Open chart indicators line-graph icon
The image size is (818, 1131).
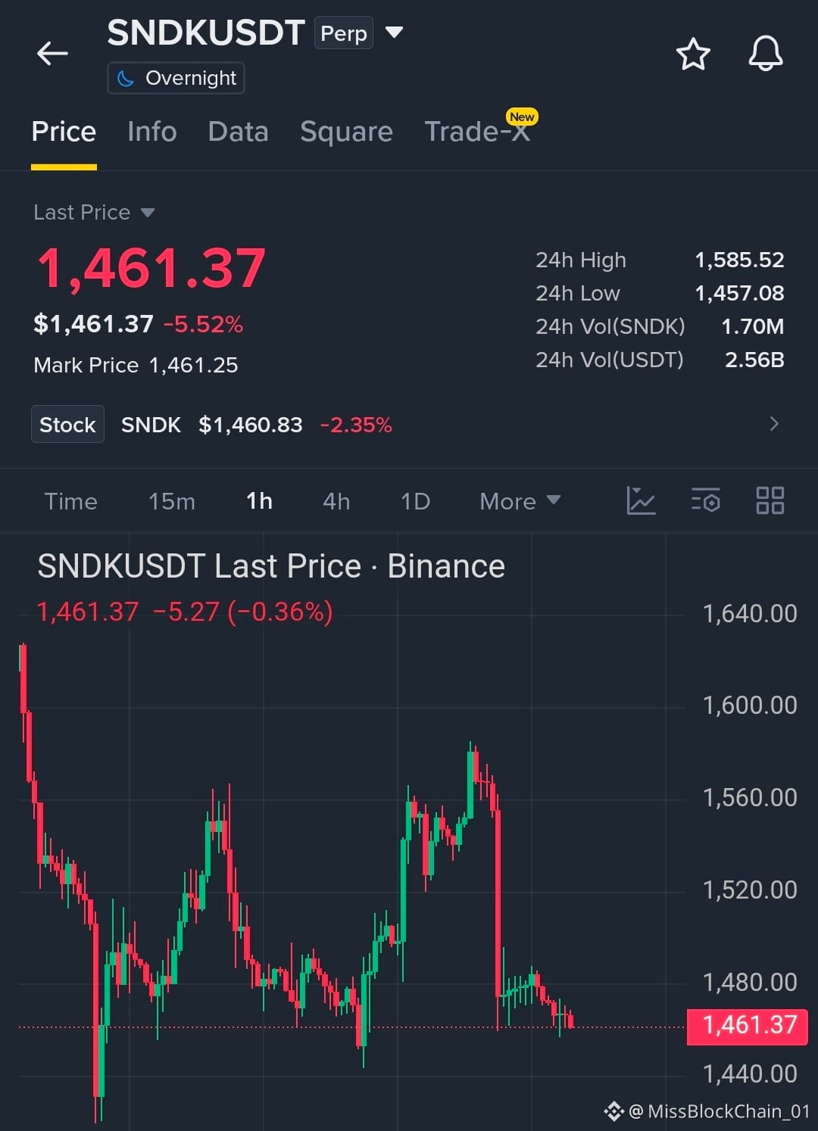[641, 500]
